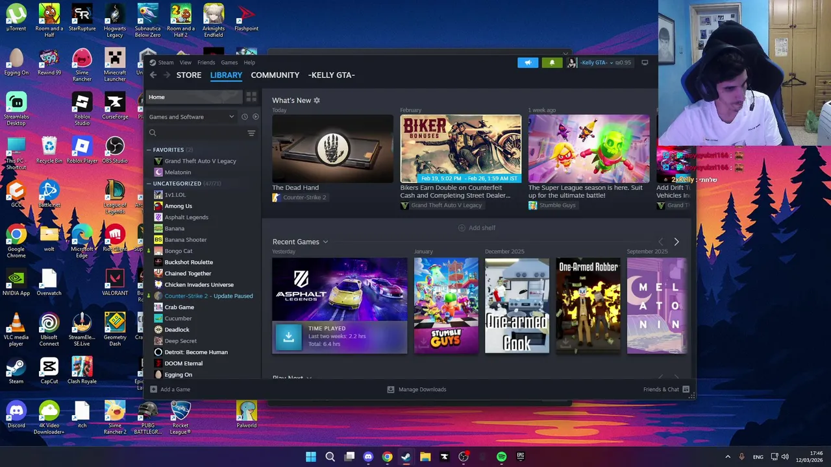Open the Friends menu

206,62
